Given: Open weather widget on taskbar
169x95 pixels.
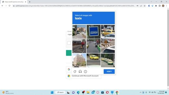Looking at the screenshot, I should 8,92.
